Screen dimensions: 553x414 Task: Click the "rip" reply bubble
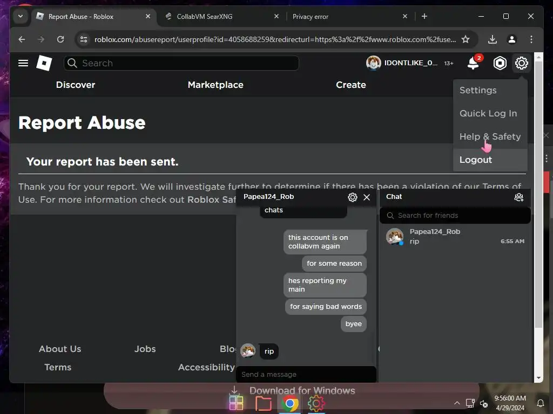pos(269,351)
